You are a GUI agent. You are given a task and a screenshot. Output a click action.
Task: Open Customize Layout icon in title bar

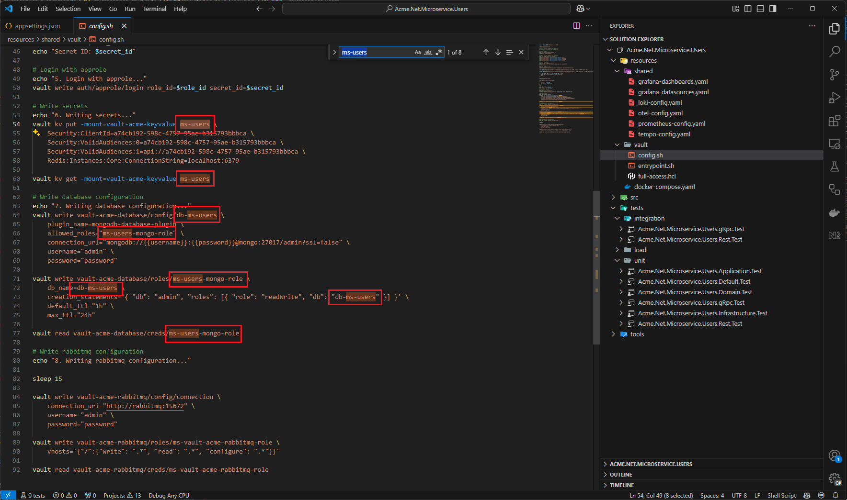pyautogui.click(x=736, y=9)
